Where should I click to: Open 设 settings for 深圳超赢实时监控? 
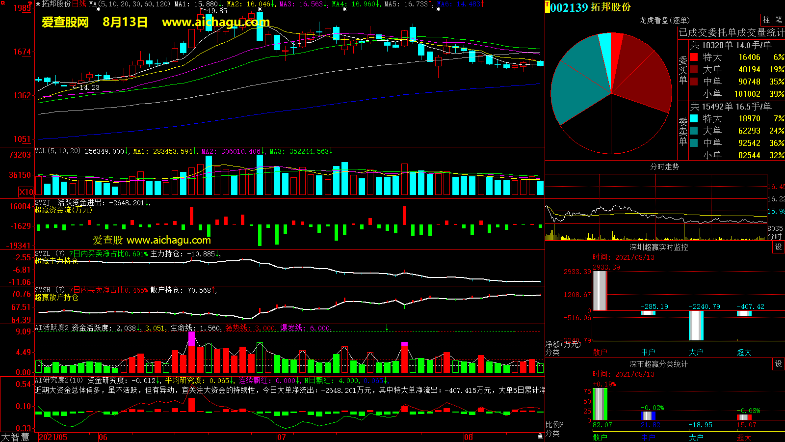tap(779, 247)
